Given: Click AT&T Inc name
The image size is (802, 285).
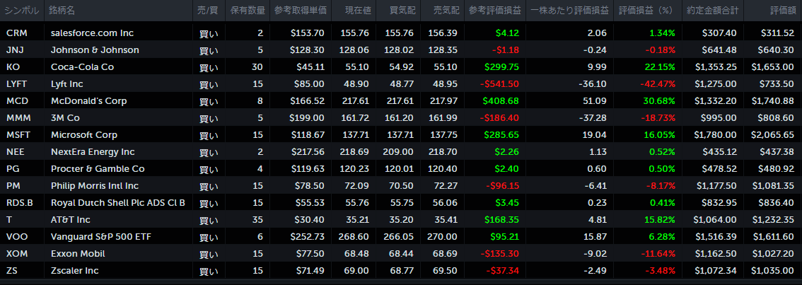Looking at the screenshot, I should coord(71,219).
